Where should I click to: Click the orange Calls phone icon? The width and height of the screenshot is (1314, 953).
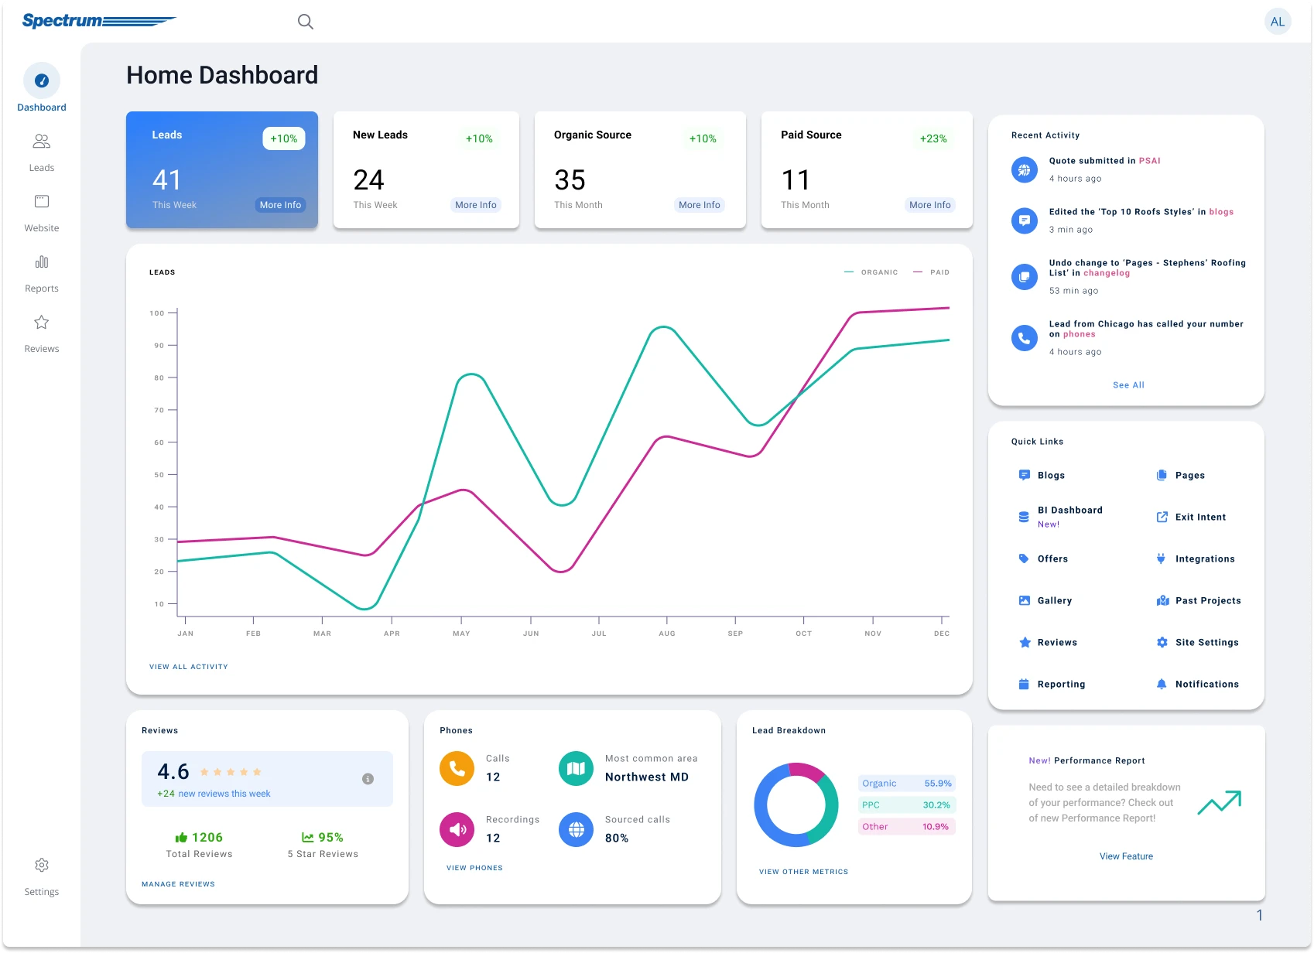pos(457,768)
